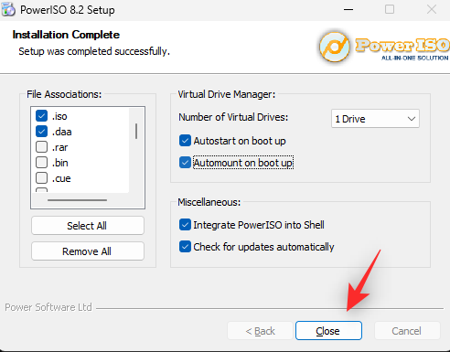
Task: Minimize the PowerISO Setup window
Action: [x=348, y=10]
